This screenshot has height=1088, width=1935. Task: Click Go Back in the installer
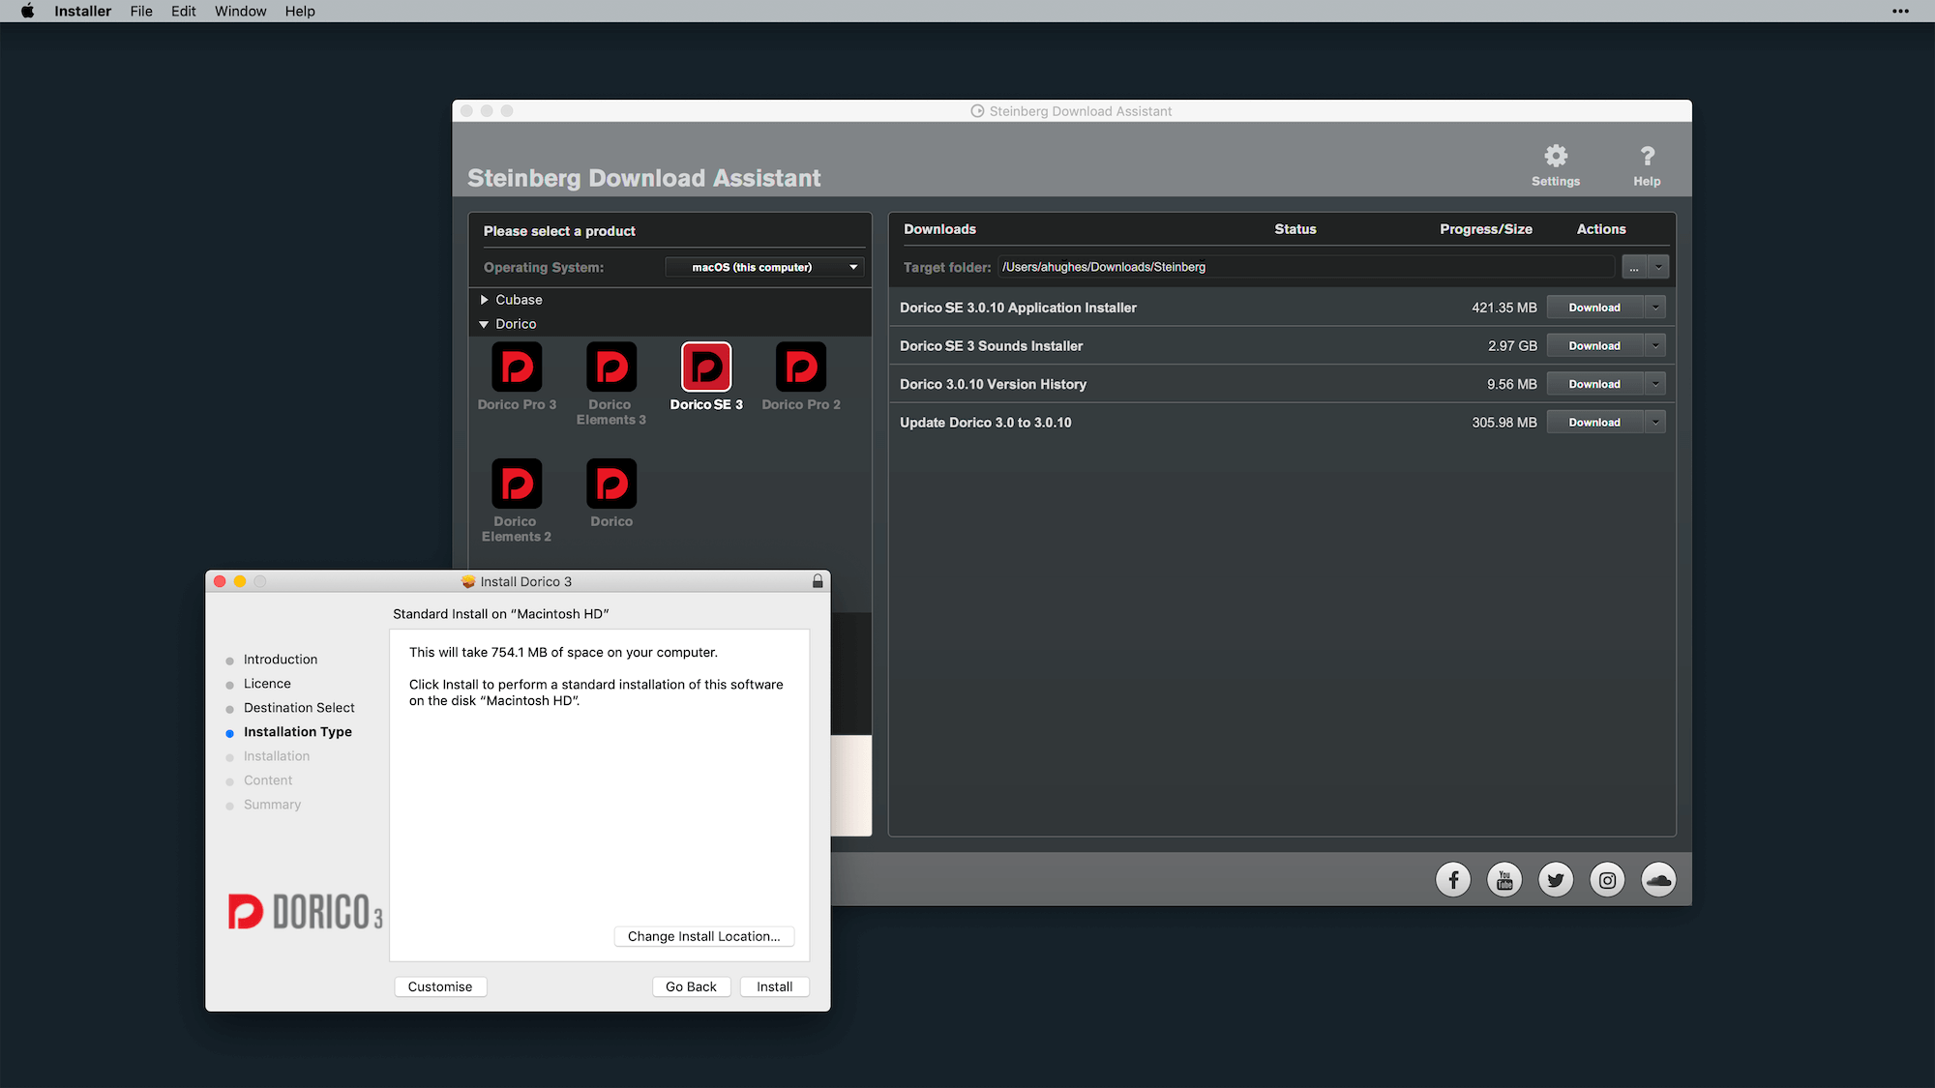691,986
